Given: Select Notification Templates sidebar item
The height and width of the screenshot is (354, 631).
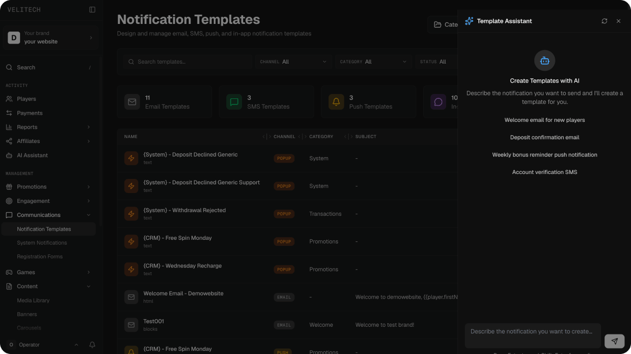Looking at the screenshot, I should pyautogui.click(x=48, y=229).
